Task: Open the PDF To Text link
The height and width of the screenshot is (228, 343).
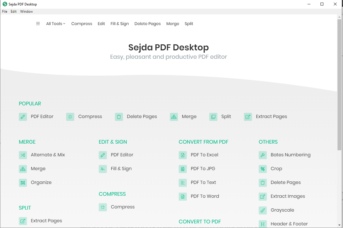Action: pyautogui.click(x=203, y=182)
